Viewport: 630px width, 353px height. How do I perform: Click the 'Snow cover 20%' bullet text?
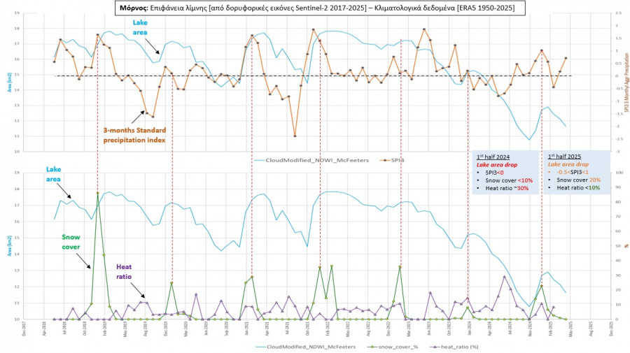[x=577, y=180]
